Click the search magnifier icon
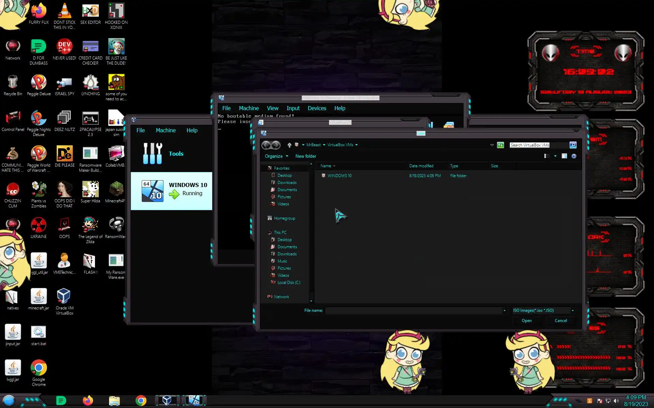Image resolution: width=654 pixels, height=408 pixels. click(x=573, y=145)
